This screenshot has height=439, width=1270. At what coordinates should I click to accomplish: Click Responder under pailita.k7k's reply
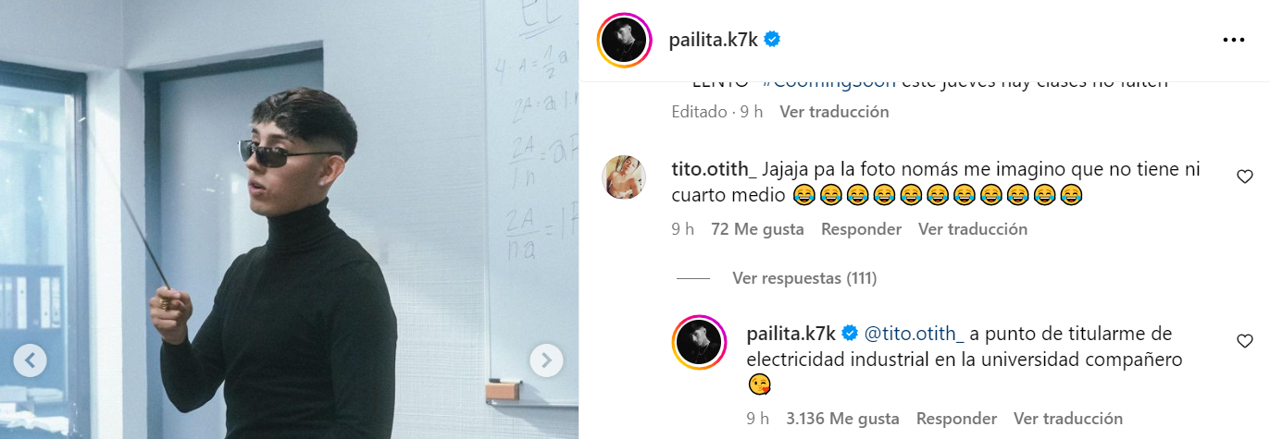tap(956, 419)
